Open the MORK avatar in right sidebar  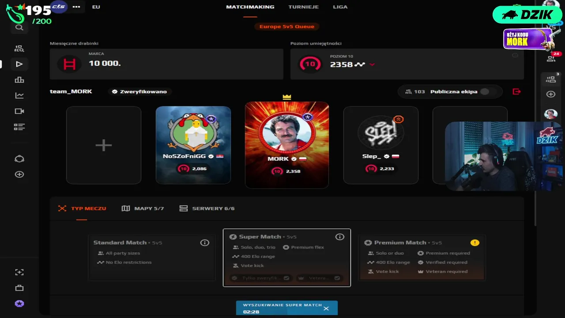(x=551, y=114)
